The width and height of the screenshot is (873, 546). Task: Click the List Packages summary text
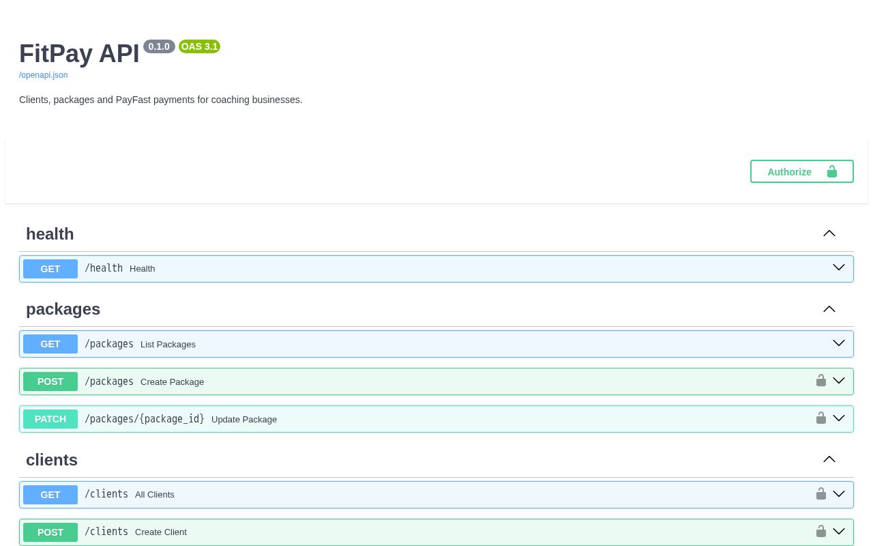pos(168,345)
